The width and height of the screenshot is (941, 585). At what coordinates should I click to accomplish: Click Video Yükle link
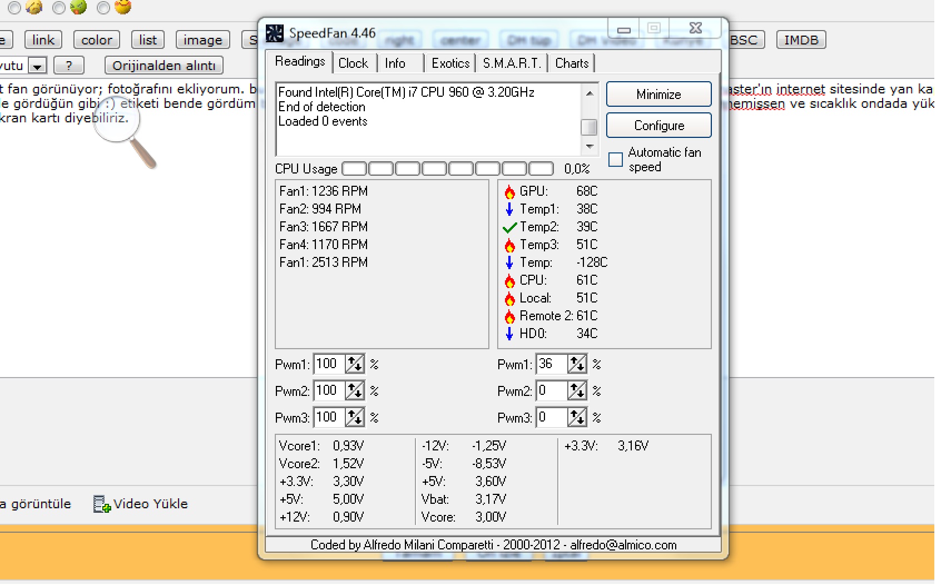(151, 504)
